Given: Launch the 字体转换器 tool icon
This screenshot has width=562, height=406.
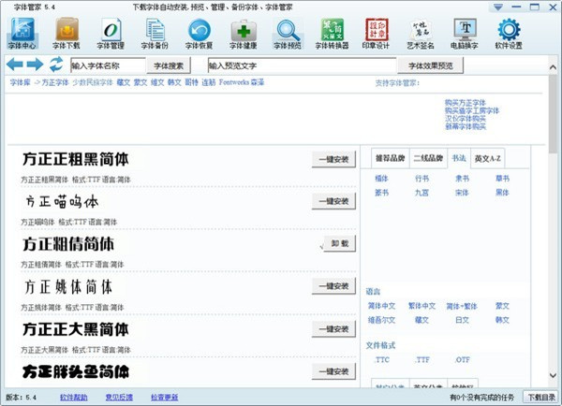Looking at the screenshot, I should 332,34.
